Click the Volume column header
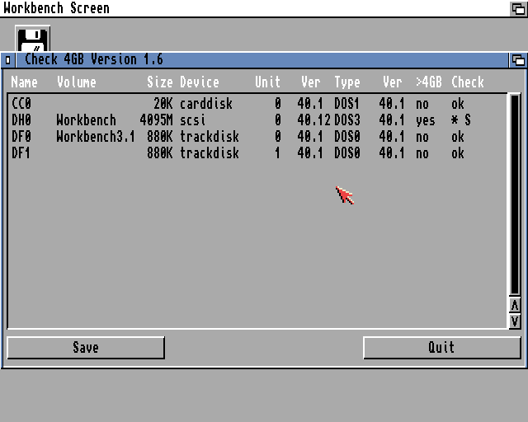This screenshot has height=422, width=528. [76, 82]
